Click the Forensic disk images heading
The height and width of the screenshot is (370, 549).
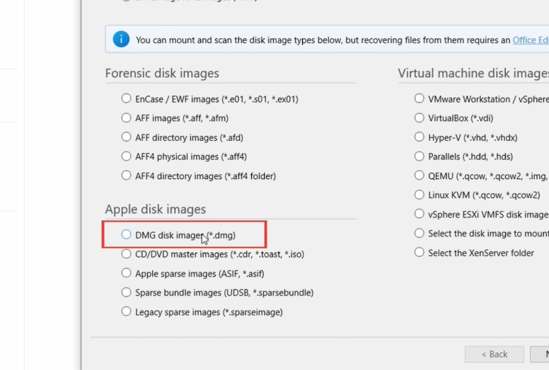pyautogui.click(x=162, y=73)
